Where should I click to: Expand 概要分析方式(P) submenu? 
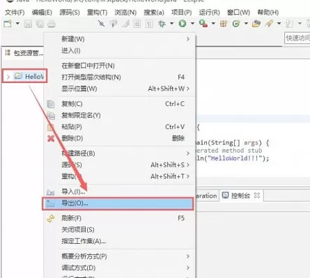point(188,256)
